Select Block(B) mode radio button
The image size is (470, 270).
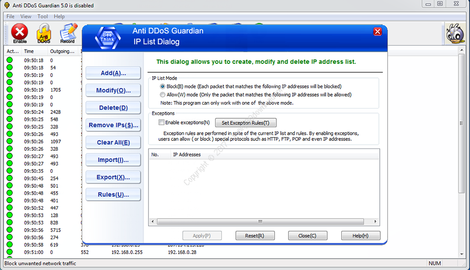163,86
